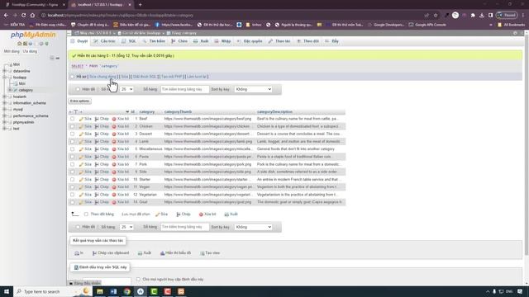
Task: Open the Tìm kiếm search tab
Action: click(x=155, y=41)
